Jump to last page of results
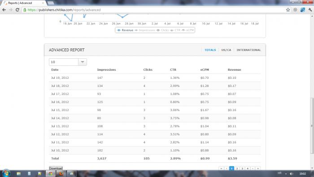The image size is (314, 177). pos(258,168)
